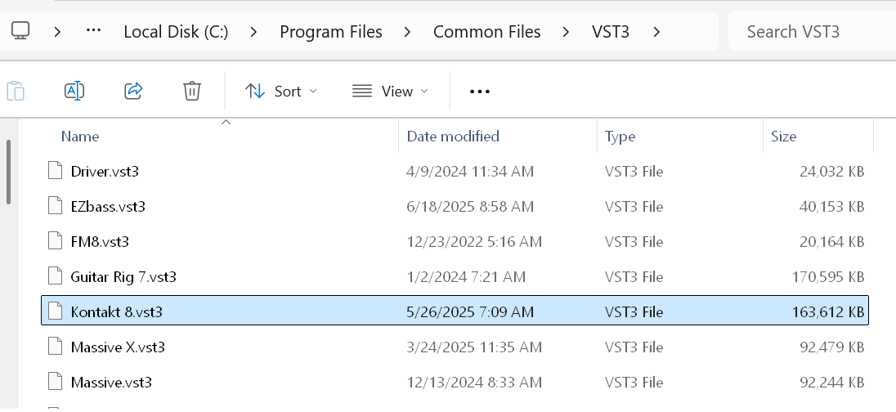Click the size value 92,479 KB
The width and height of the screenshot is (896, 412).
831,347
